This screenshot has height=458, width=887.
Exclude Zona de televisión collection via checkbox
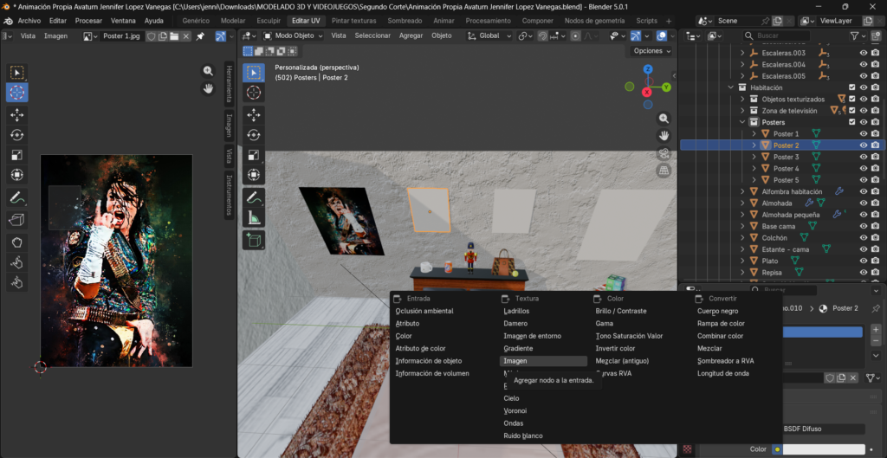[852, 111]
